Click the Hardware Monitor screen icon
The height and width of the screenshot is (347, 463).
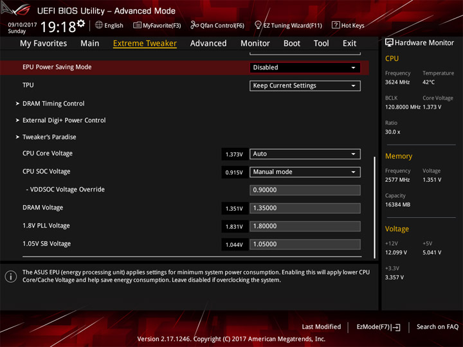(x=389, y=42)
